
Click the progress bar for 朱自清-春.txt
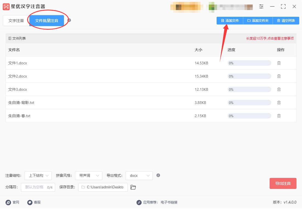point(249,116)
